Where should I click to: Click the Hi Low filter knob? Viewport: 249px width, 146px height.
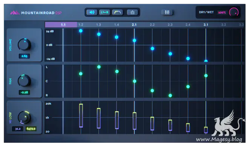coord(24,118)
